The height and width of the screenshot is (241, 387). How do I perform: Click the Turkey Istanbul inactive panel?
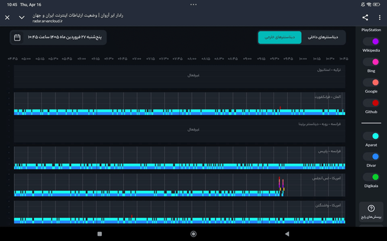pyautogui.click(x=179, y=76)
